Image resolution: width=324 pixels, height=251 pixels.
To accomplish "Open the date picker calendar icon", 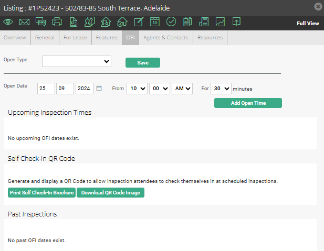I will coord(99,89).
